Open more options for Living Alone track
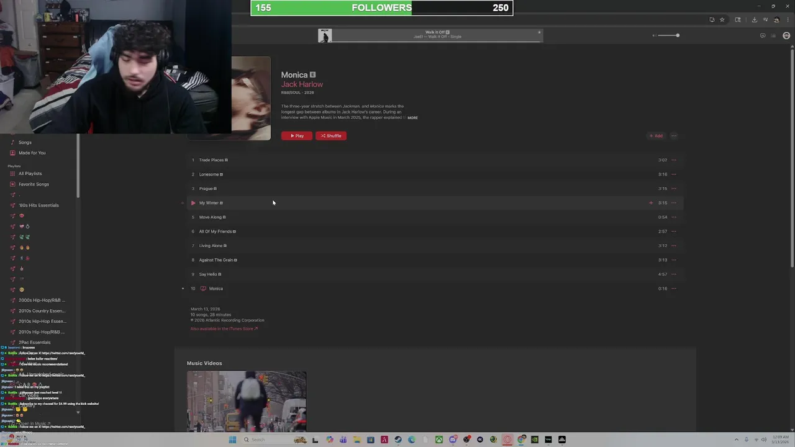The width and height of the screenshot is (795, 447). coord(674,246)
